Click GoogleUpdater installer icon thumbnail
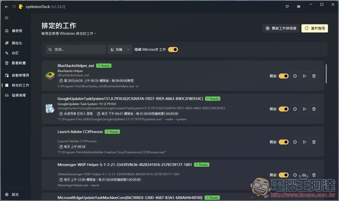The width and height of the screenshot is (339, 201). 50,108
